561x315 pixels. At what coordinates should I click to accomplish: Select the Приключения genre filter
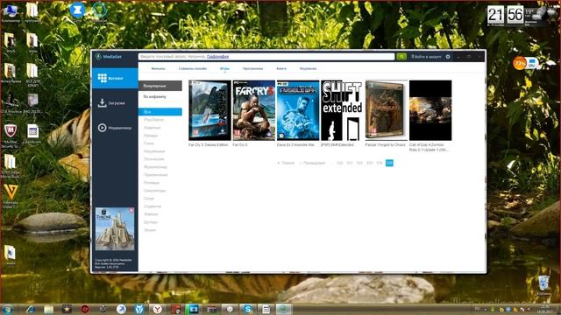click(x=156, y=175)
